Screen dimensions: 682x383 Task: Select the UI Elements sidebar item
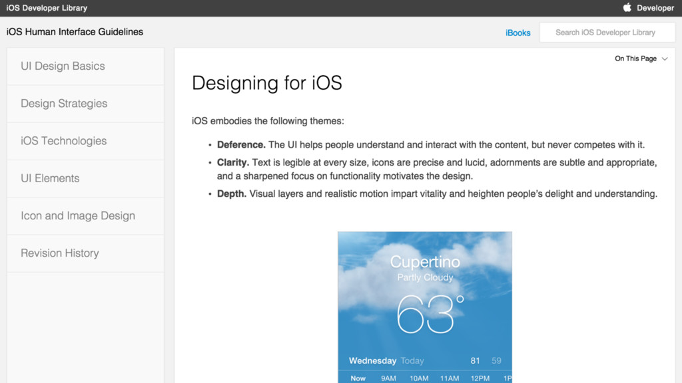click(x=86, y=178)
